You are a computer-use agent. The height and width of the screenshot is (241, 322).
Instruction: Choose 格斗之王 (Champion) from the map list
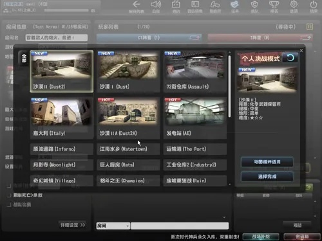tap(128, 181)
